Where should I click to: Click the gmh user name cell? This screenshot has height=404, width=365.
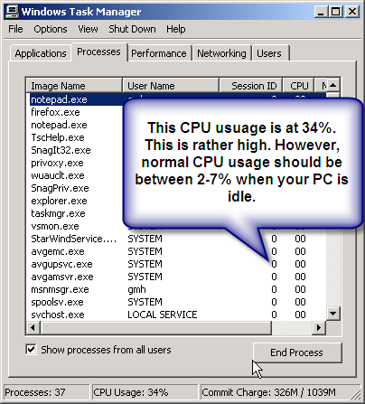click(x=136, y=289)
